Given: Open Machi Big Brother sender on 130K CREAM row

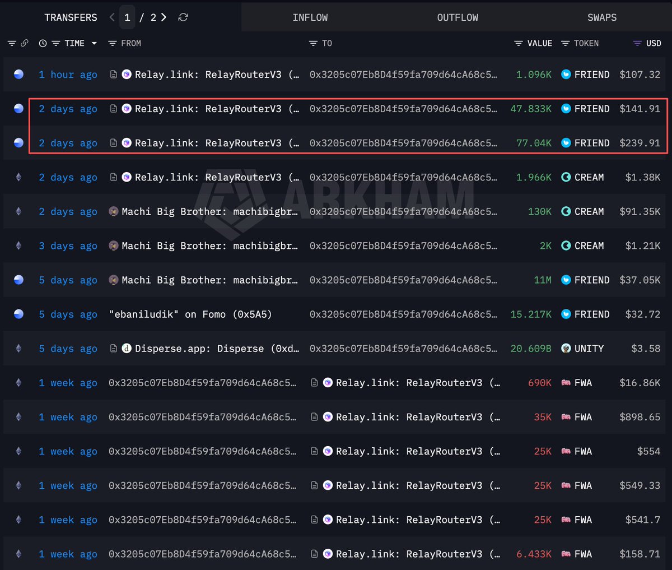Looking at the screenshot, I should click(x=209, y=211).
